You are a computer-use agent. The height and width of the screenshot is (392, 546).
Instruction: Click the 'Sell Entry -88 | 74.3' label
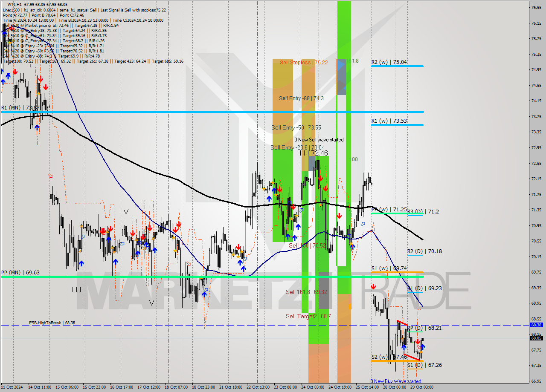pos(301,98)
